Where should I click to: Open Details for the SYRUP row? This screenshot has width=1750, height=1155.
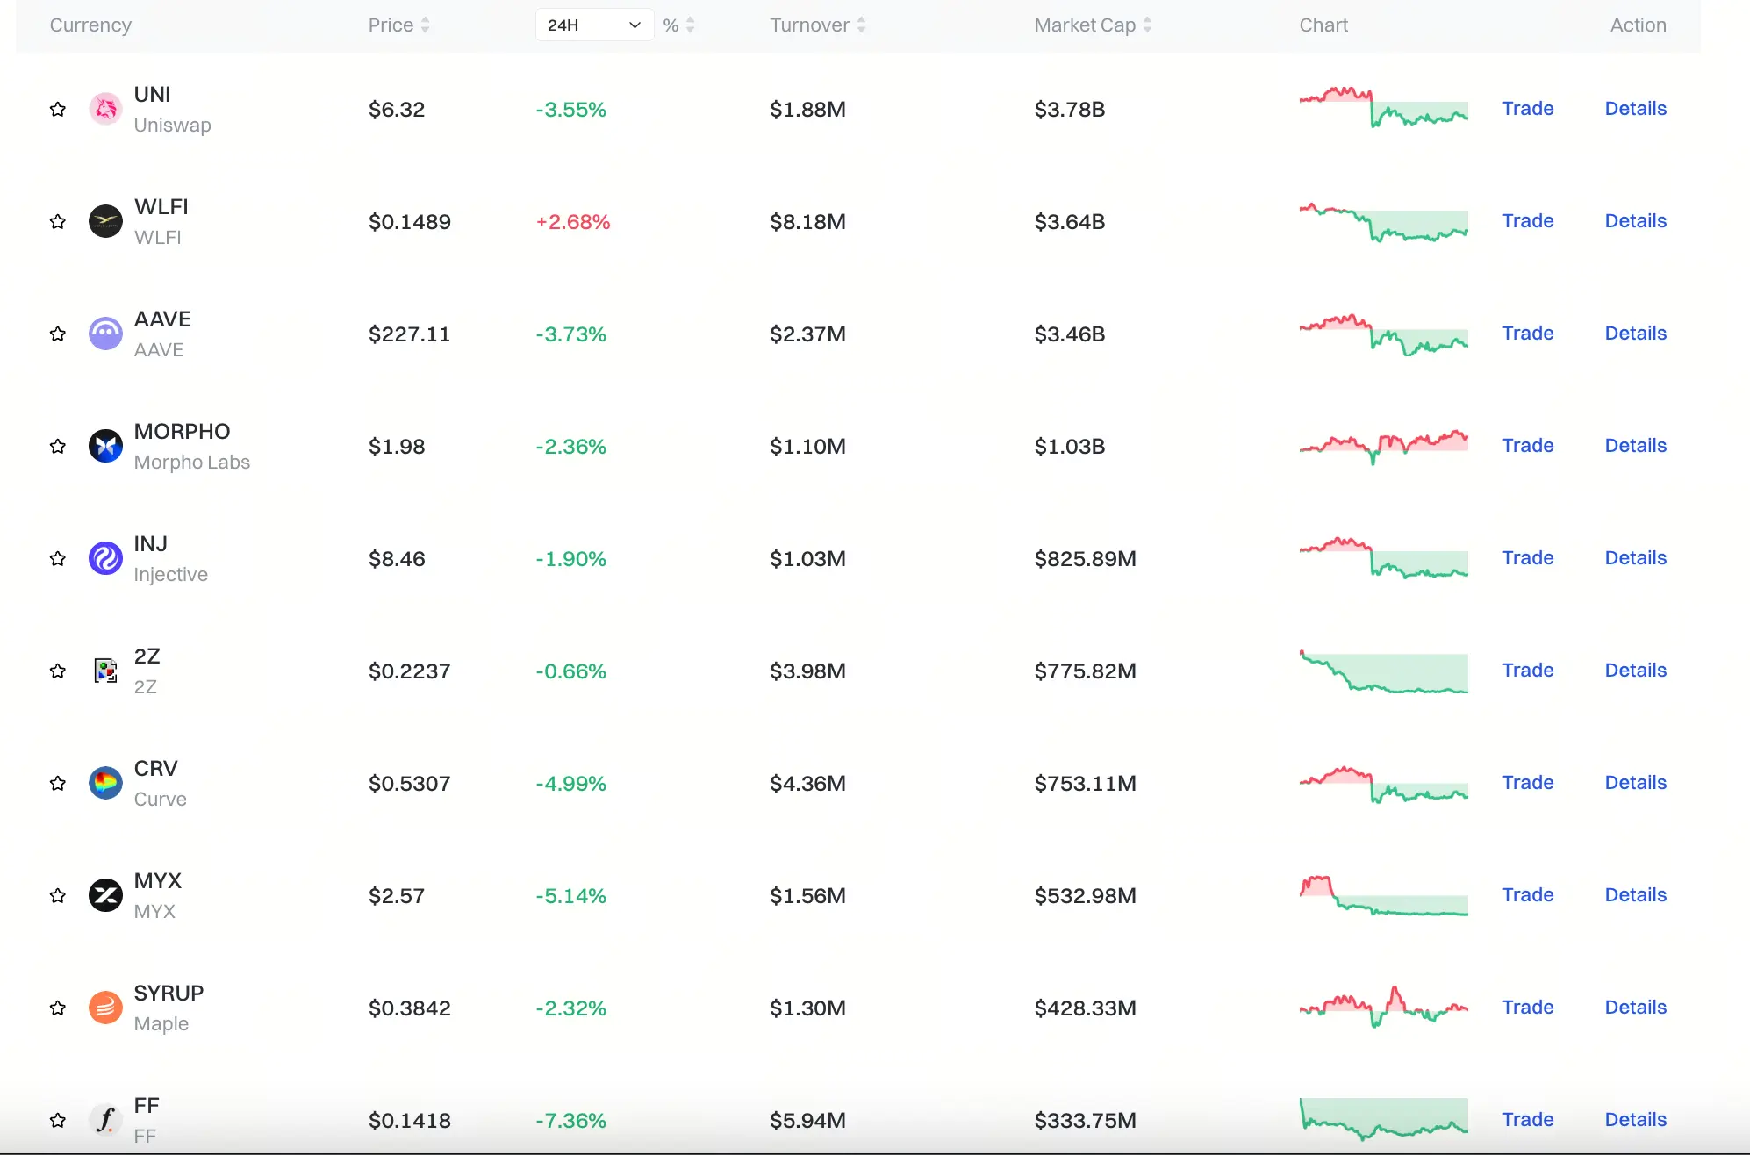tap(1635, 1008)
